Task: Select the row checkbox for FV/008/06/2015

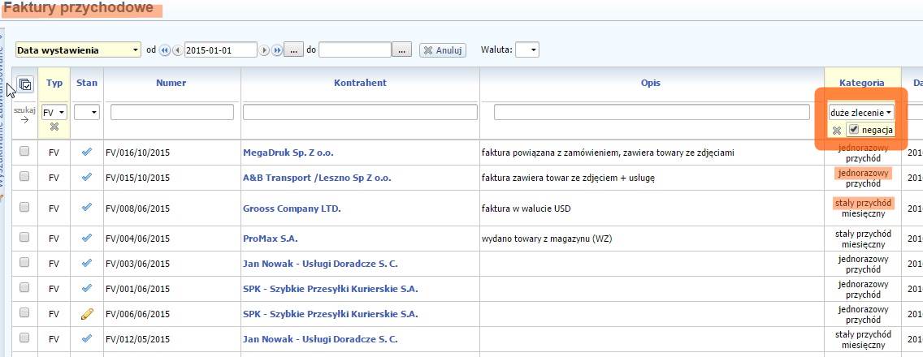Action: [24, 208]
